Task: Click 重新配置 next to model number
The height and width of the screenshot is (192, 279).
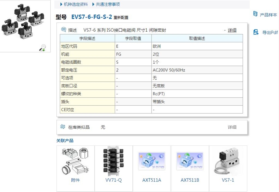Action: tap(121, 17)
